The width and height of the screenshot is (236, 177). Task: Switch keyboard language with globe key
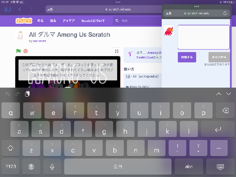point(31,167)
